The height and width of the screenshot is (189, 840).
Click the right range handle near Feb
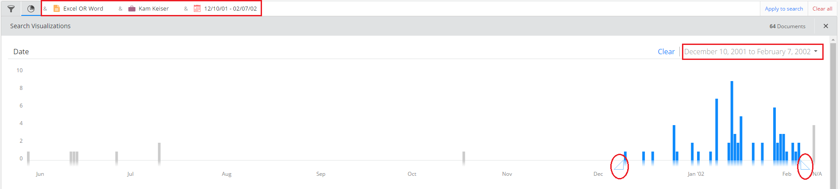[805, 165]
